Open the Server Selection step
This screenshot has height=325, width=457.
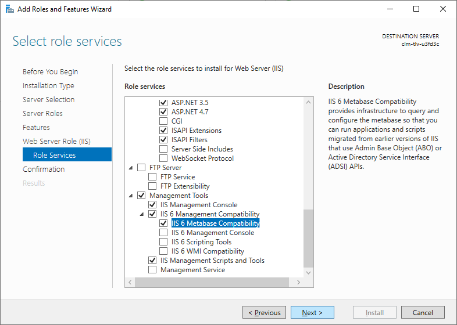click(x=49, y=99)
